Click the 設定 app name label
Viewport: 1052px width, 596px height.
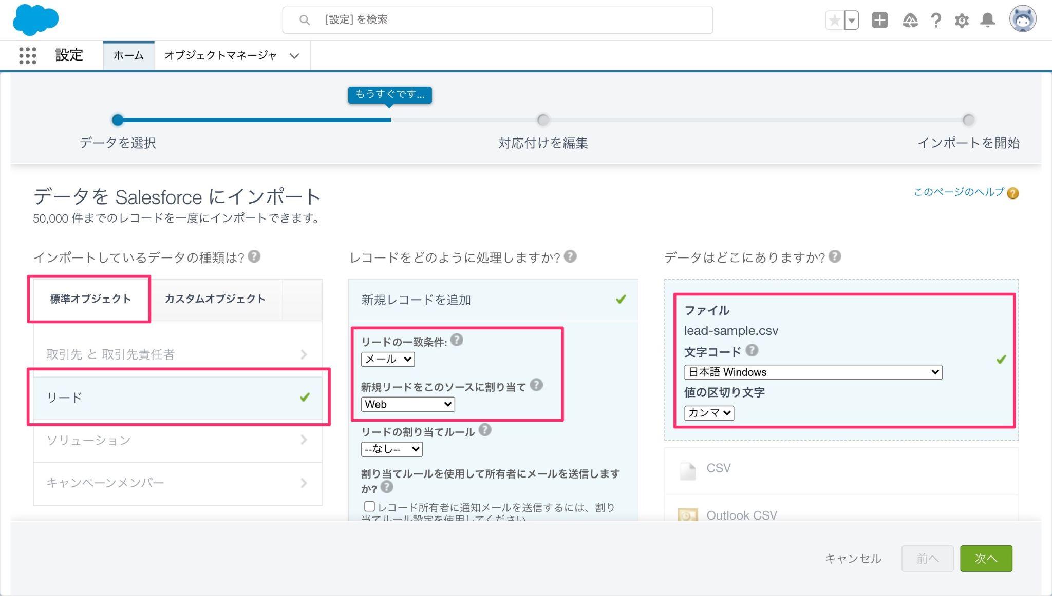(x=69, y=55)
